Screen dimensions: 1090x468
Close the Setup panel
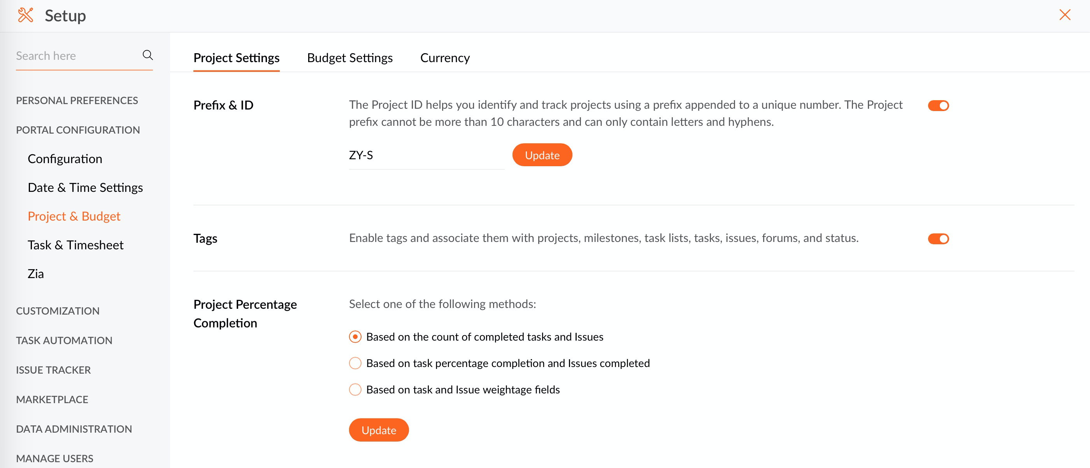click(1065, 15)
